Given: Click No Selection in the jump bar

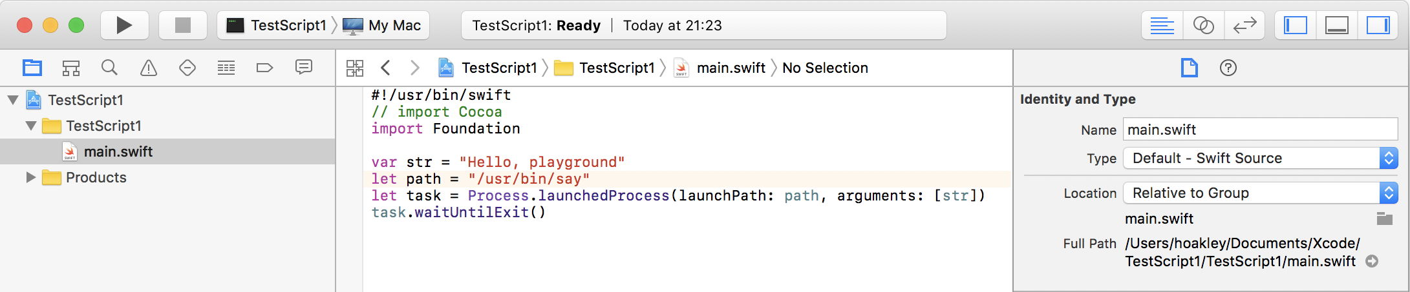Looking at the screenshot, I should (x=825, y=68).
